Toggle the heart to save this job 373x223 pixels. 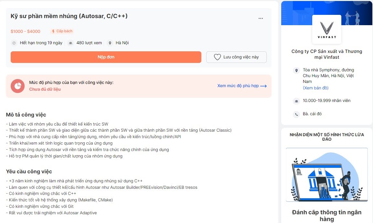218,57
